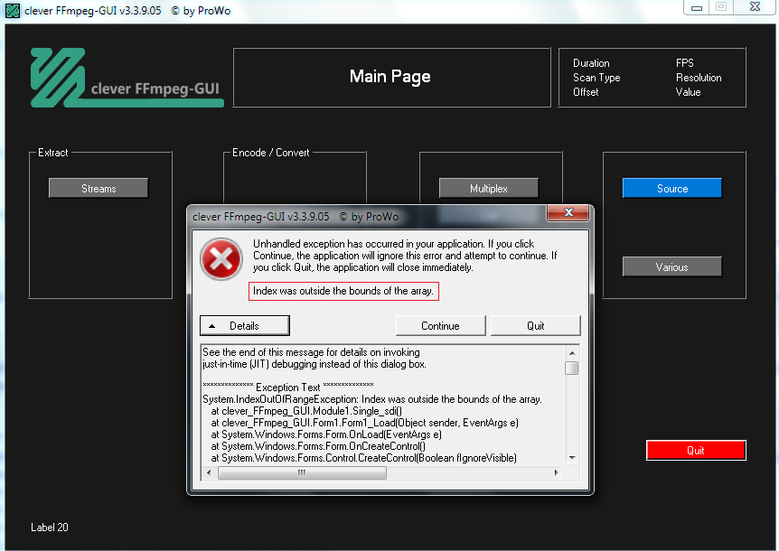
Task: Click Quit in the exception dialog
Action: coord(535,326)
